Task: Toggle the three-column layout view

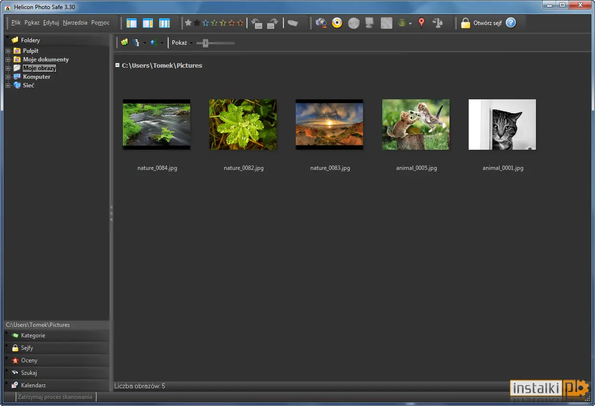Action: (x=164, y=23)
